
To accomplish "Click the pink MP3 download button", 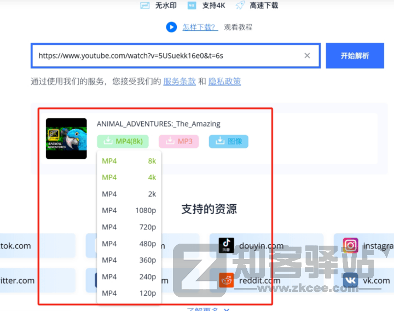I will (178, 141).
